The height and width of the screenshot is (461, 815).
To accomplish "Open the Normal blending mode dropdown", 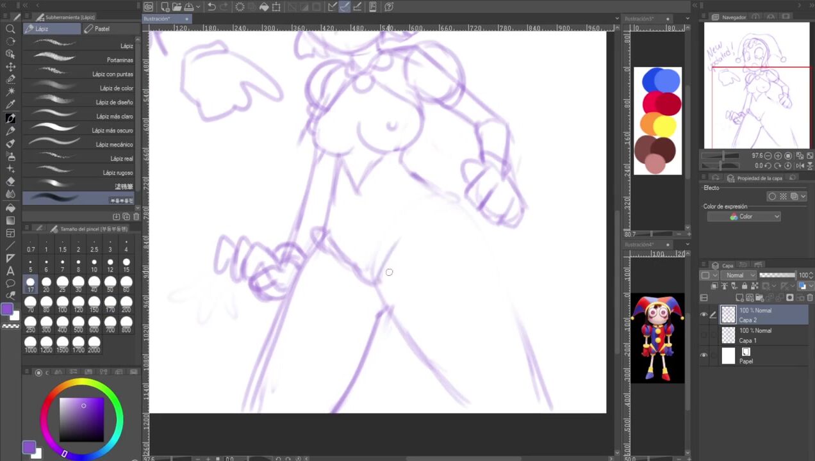I will tap(740, 275).
